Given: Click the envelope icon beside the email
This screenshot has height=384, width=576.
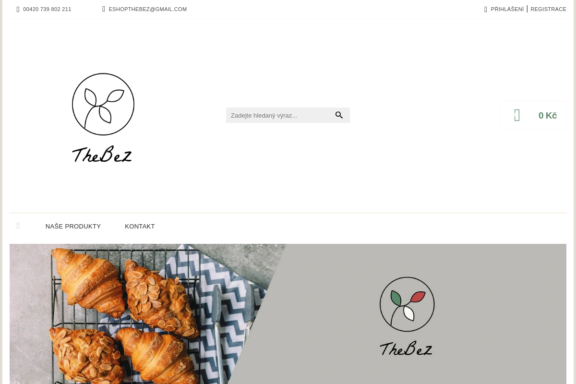Looking at the screenshot, I should (x=104, y=9).
